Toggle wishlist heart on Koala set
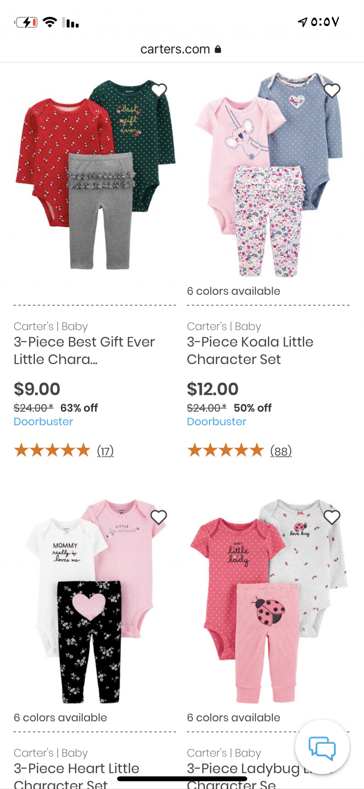Image resolution: width=364 pixels, height=789 pixels. 332,91
